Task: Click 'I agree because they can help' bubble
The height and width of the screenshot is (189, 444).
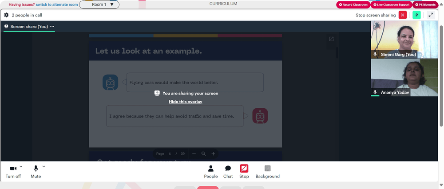Action: click(x=174, y=116)
